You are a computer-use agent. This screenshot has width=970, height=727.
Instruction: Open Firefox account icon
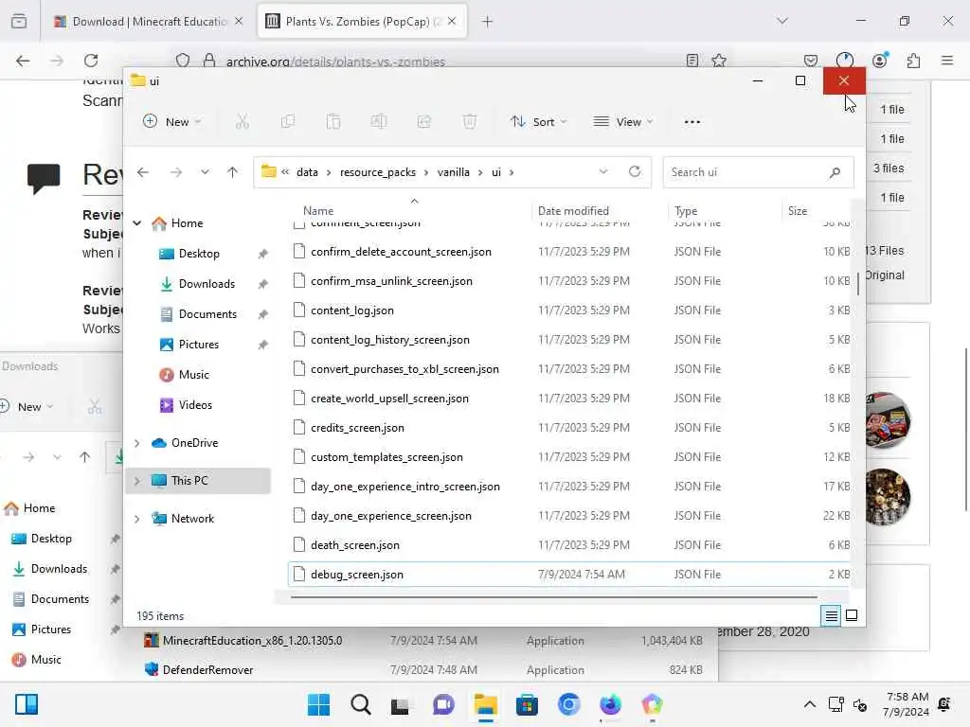[880, 61]
